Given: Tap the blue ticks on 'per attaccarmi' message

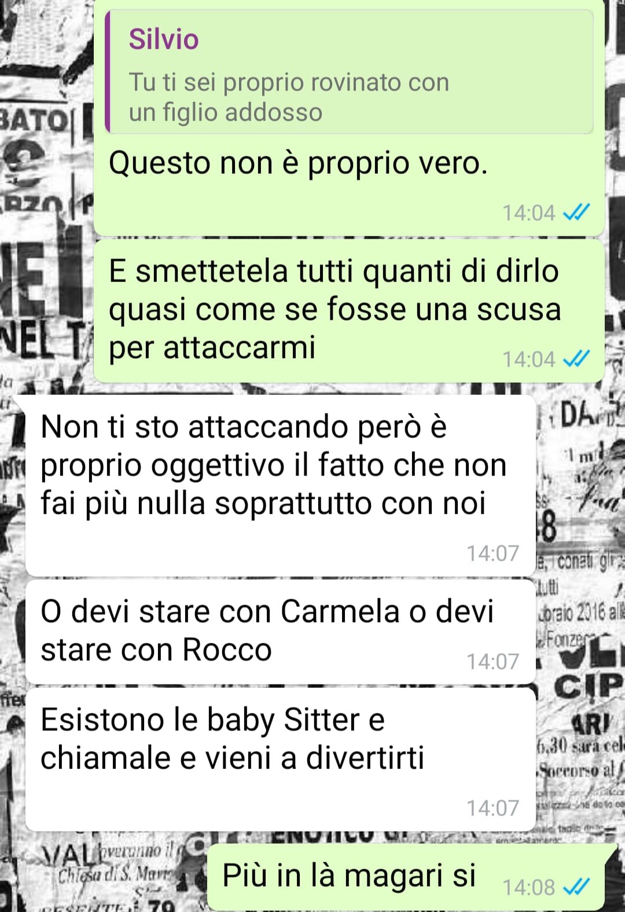Looking at the screenshot, I should point(576,359).
